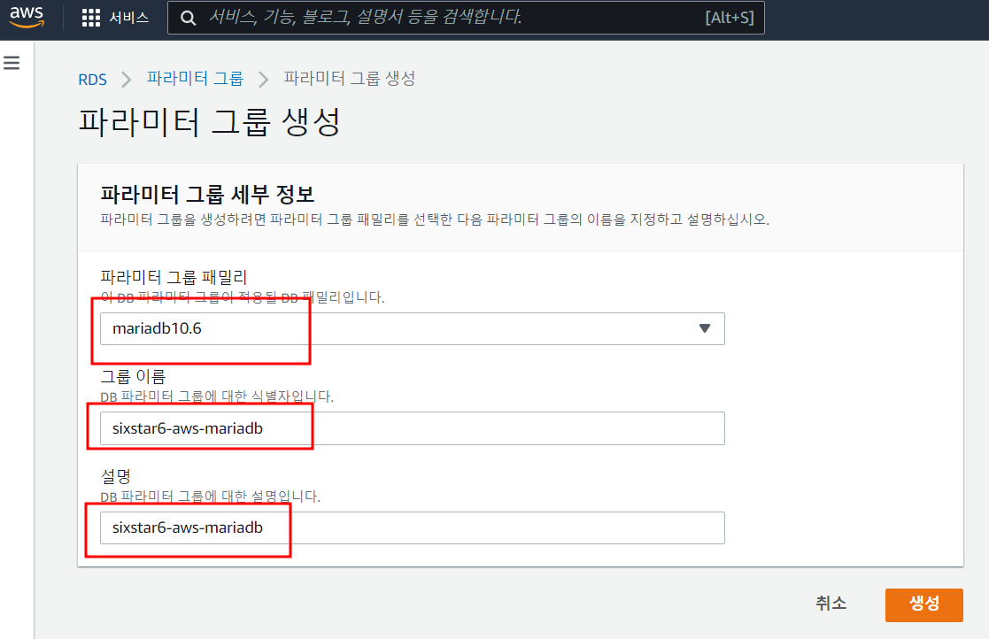Go to the RDS breadcrumb link
Viewport: 989px width, 639px height.
(x=92, y=80)
